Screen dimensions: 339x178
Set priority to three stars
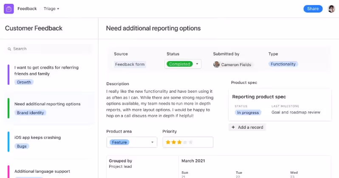(x=179, y=142)
